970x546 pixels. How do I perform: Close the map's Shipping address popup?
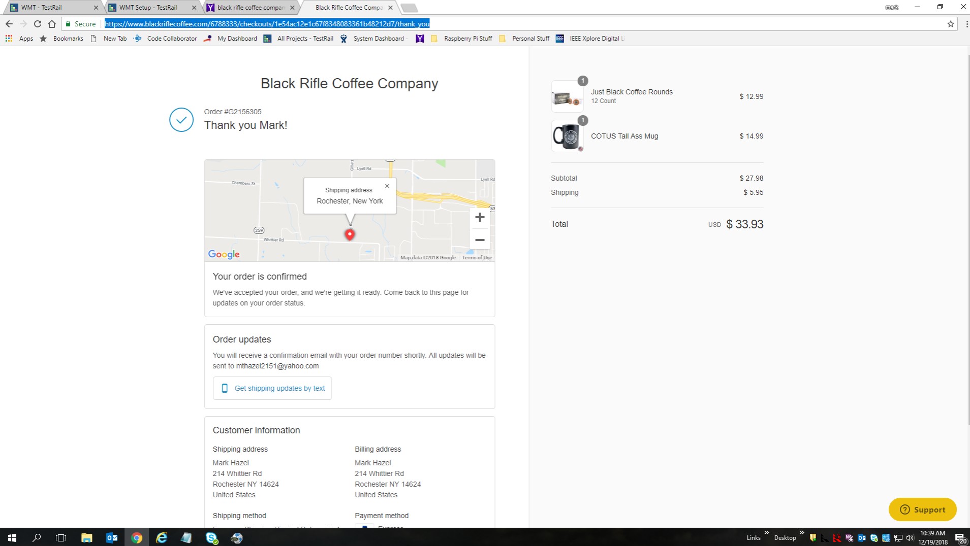point(387,186)
